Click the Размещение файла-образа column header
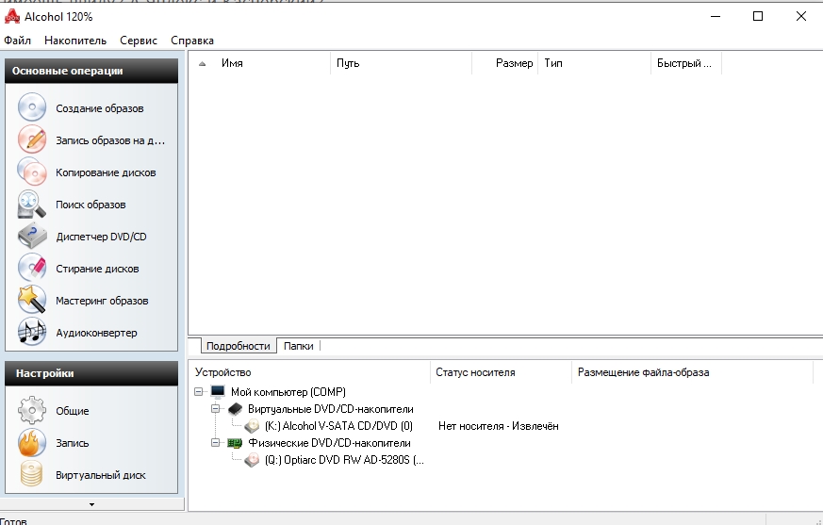This screenshot has height=525, width=823. click(x=692, y=372)
